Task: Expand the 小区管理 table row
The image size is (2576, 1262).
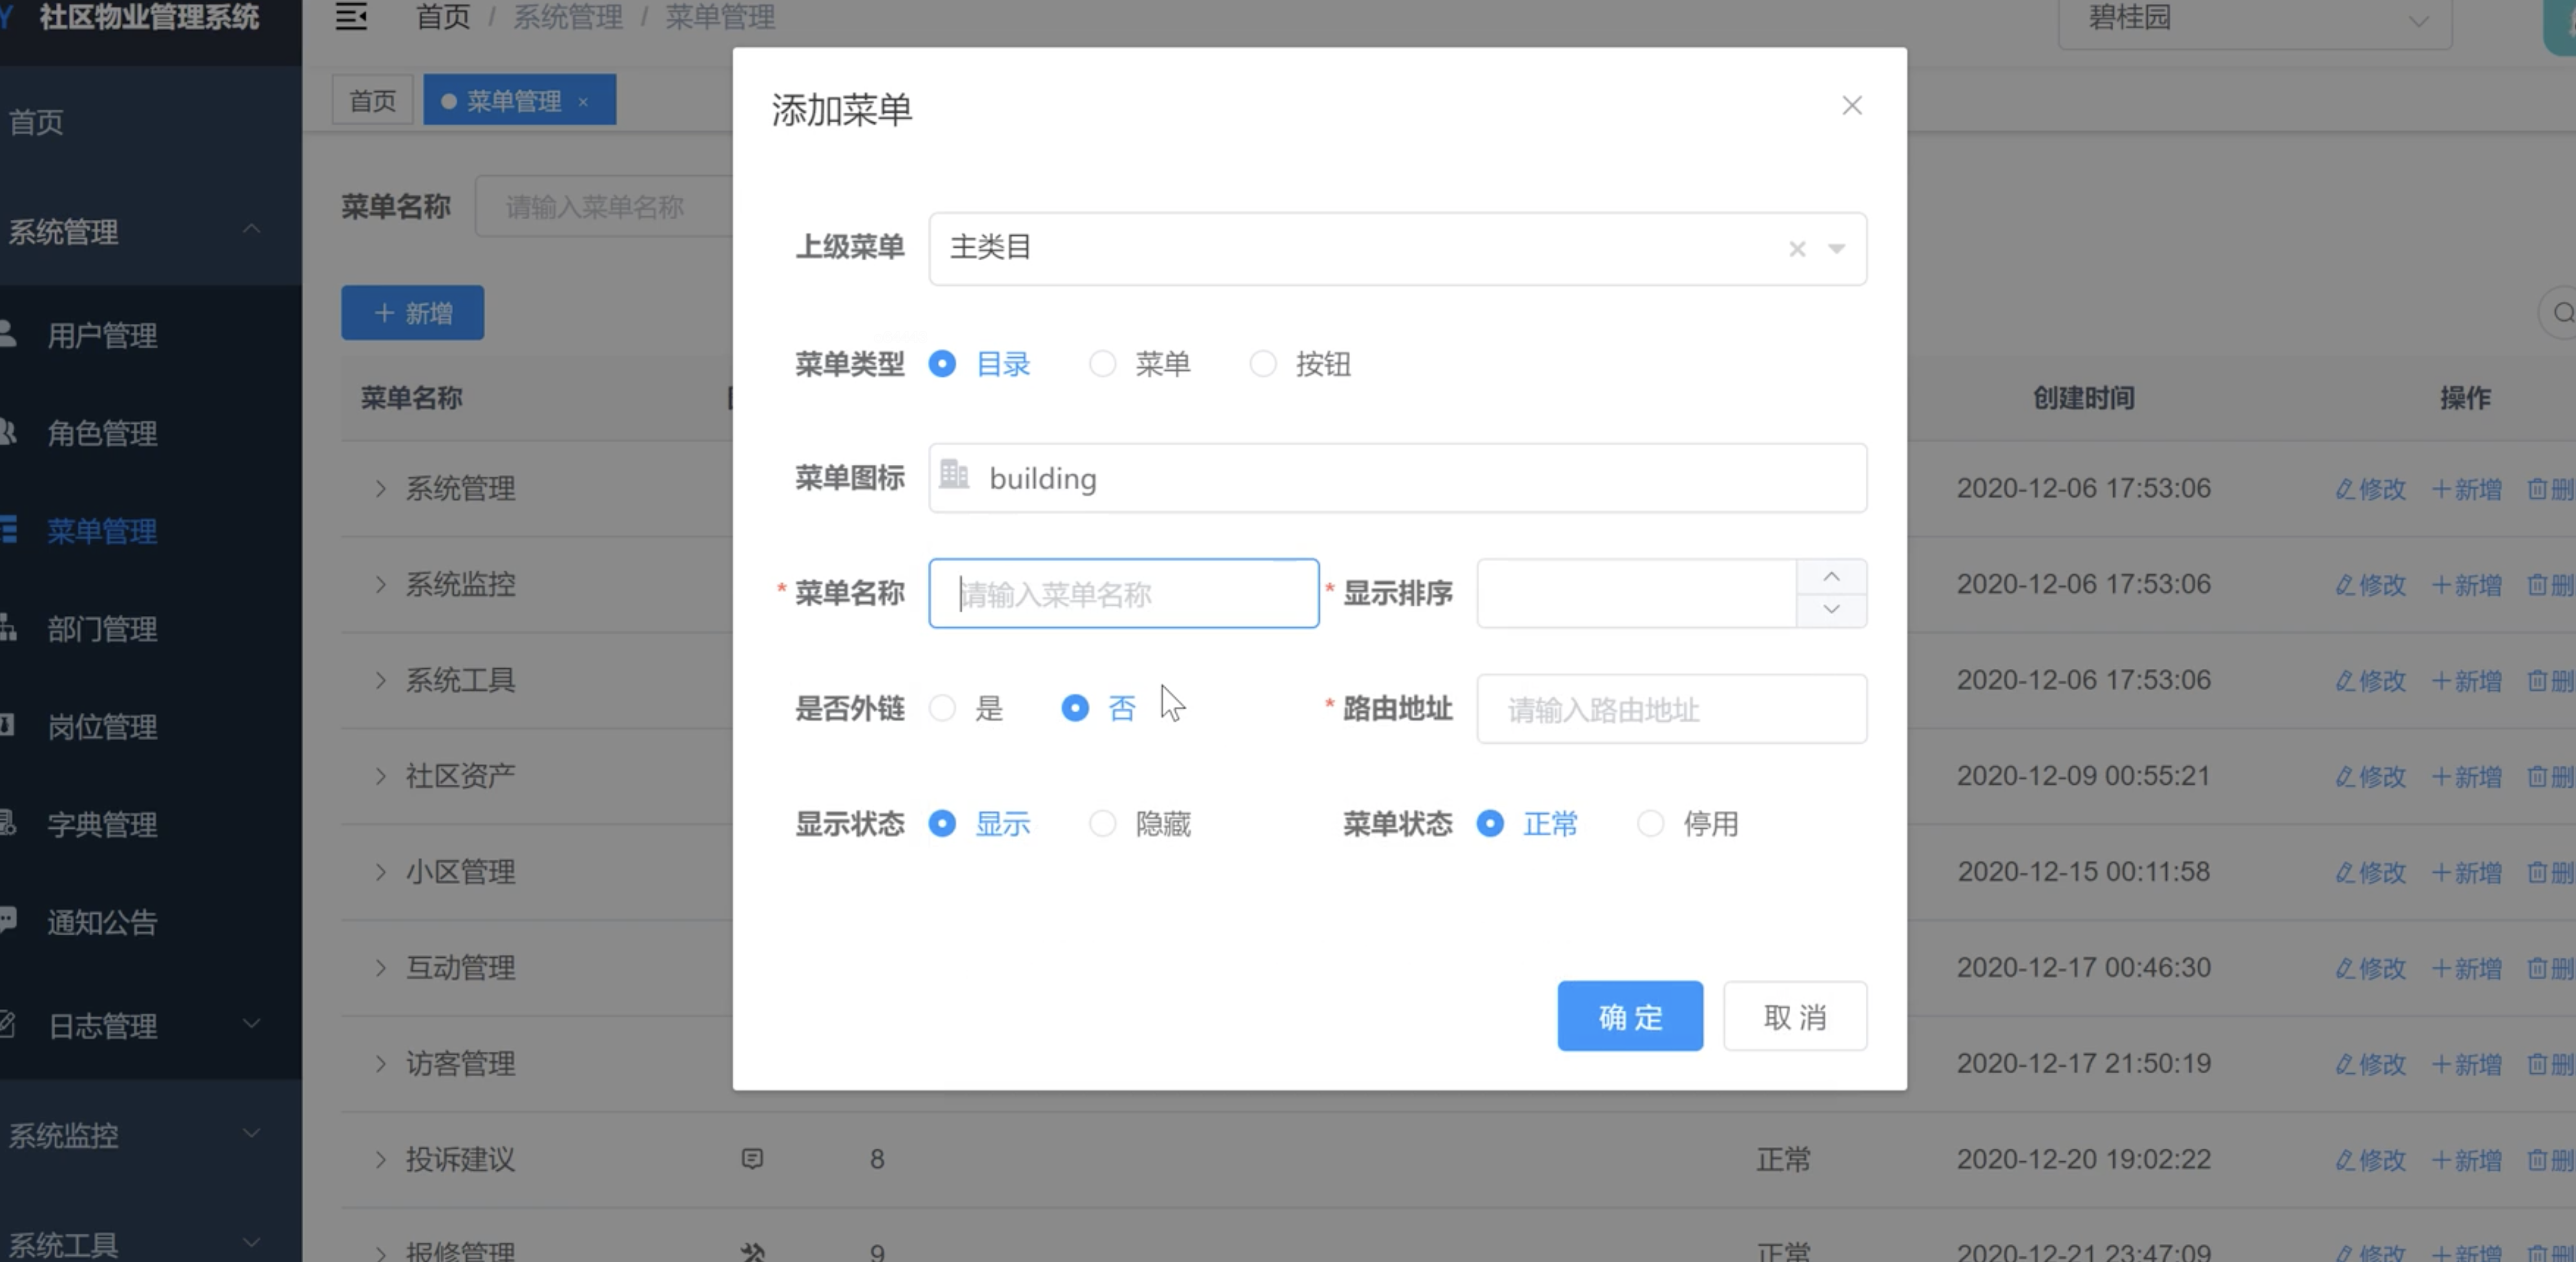Action: 380,872
